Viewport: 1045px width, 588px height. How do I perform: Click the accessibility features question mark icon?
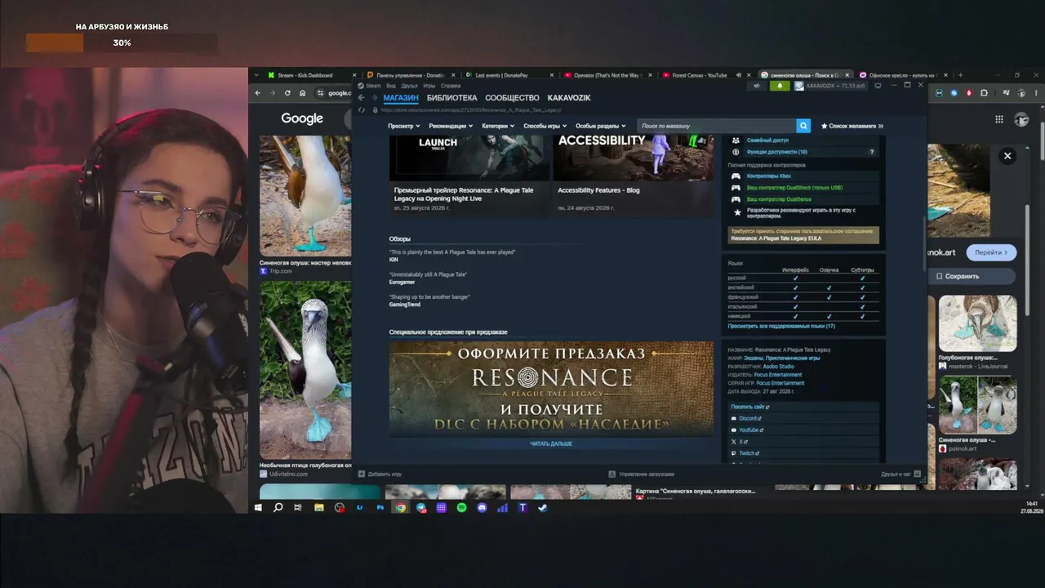pos(871,152)
